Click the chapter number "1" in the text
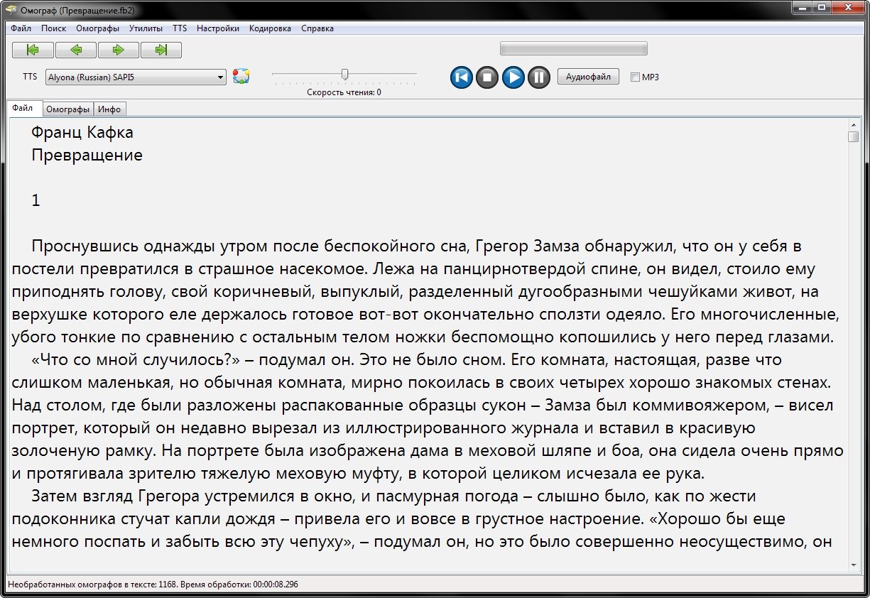 [36, 201]
